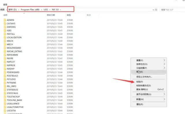Click the refresh icon beside address bar
This screenshot has width=185, height=114.
coord(156,10)
